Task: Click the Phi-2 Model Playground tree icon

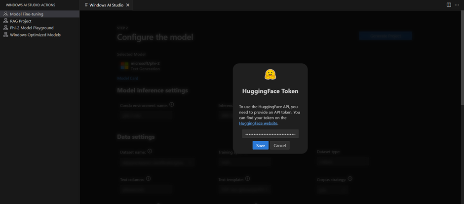Action: [5, 28]
